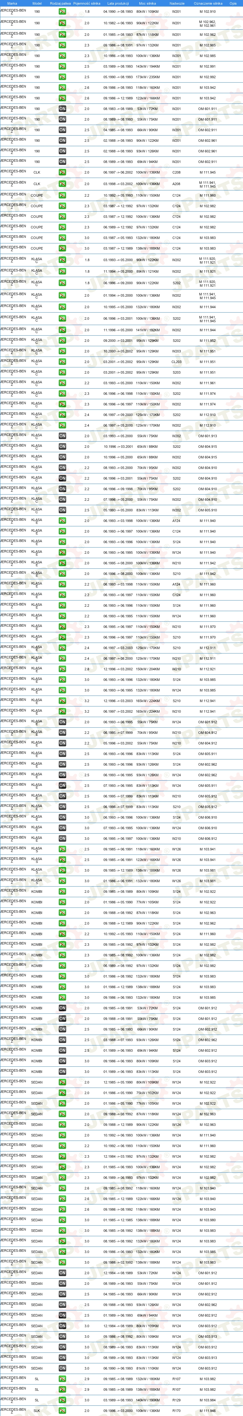Click diesel ON icon in 190 53kW / 72KM row

(x=62, y=109)
